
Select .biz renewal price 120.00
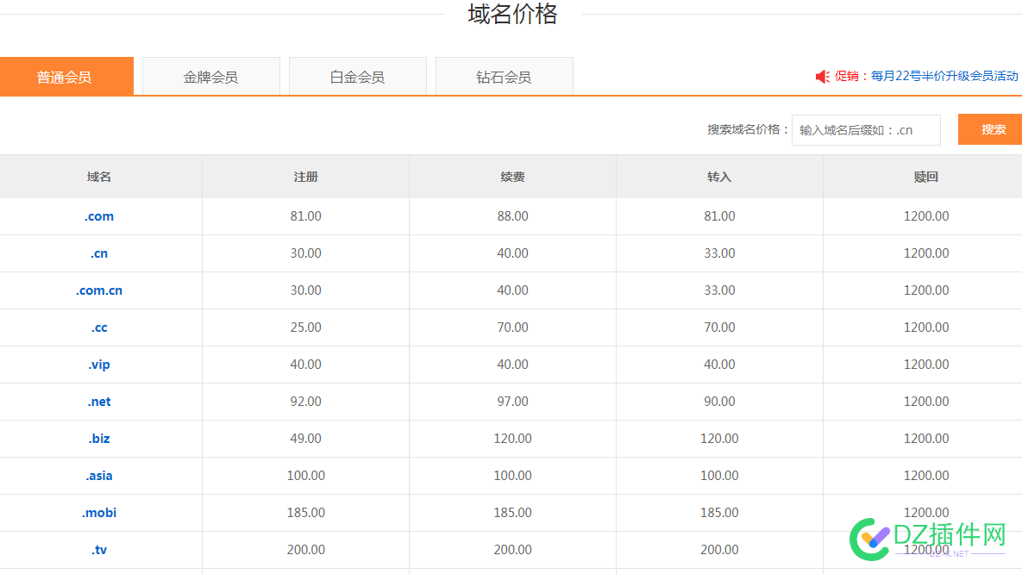tap(513, 439)
